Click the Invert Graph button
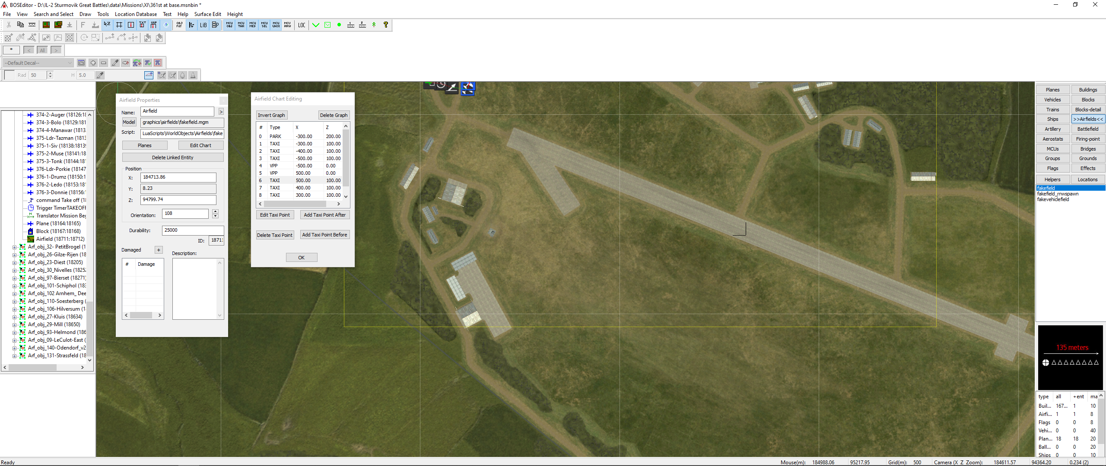The width and height of the screenshot is (1106, 466). (271, 115)
